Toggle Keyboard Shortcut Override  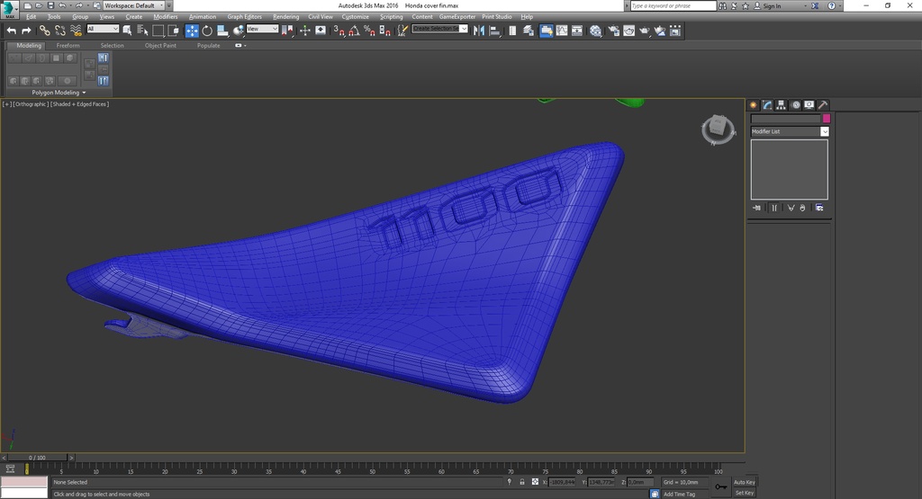321,31
